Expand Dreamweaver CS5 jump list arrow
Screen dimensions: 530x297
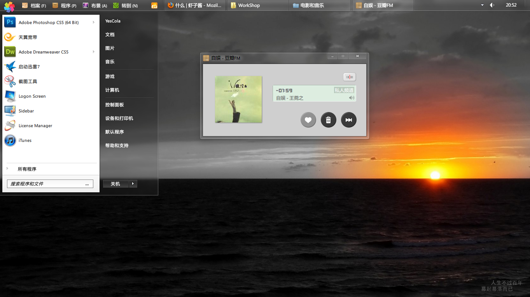[x=94, y=52]
